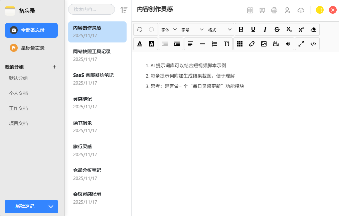The image size is (339, 216).
Task: Expand the 字号 font size dropdown
Action: click(x=192, y=30)
